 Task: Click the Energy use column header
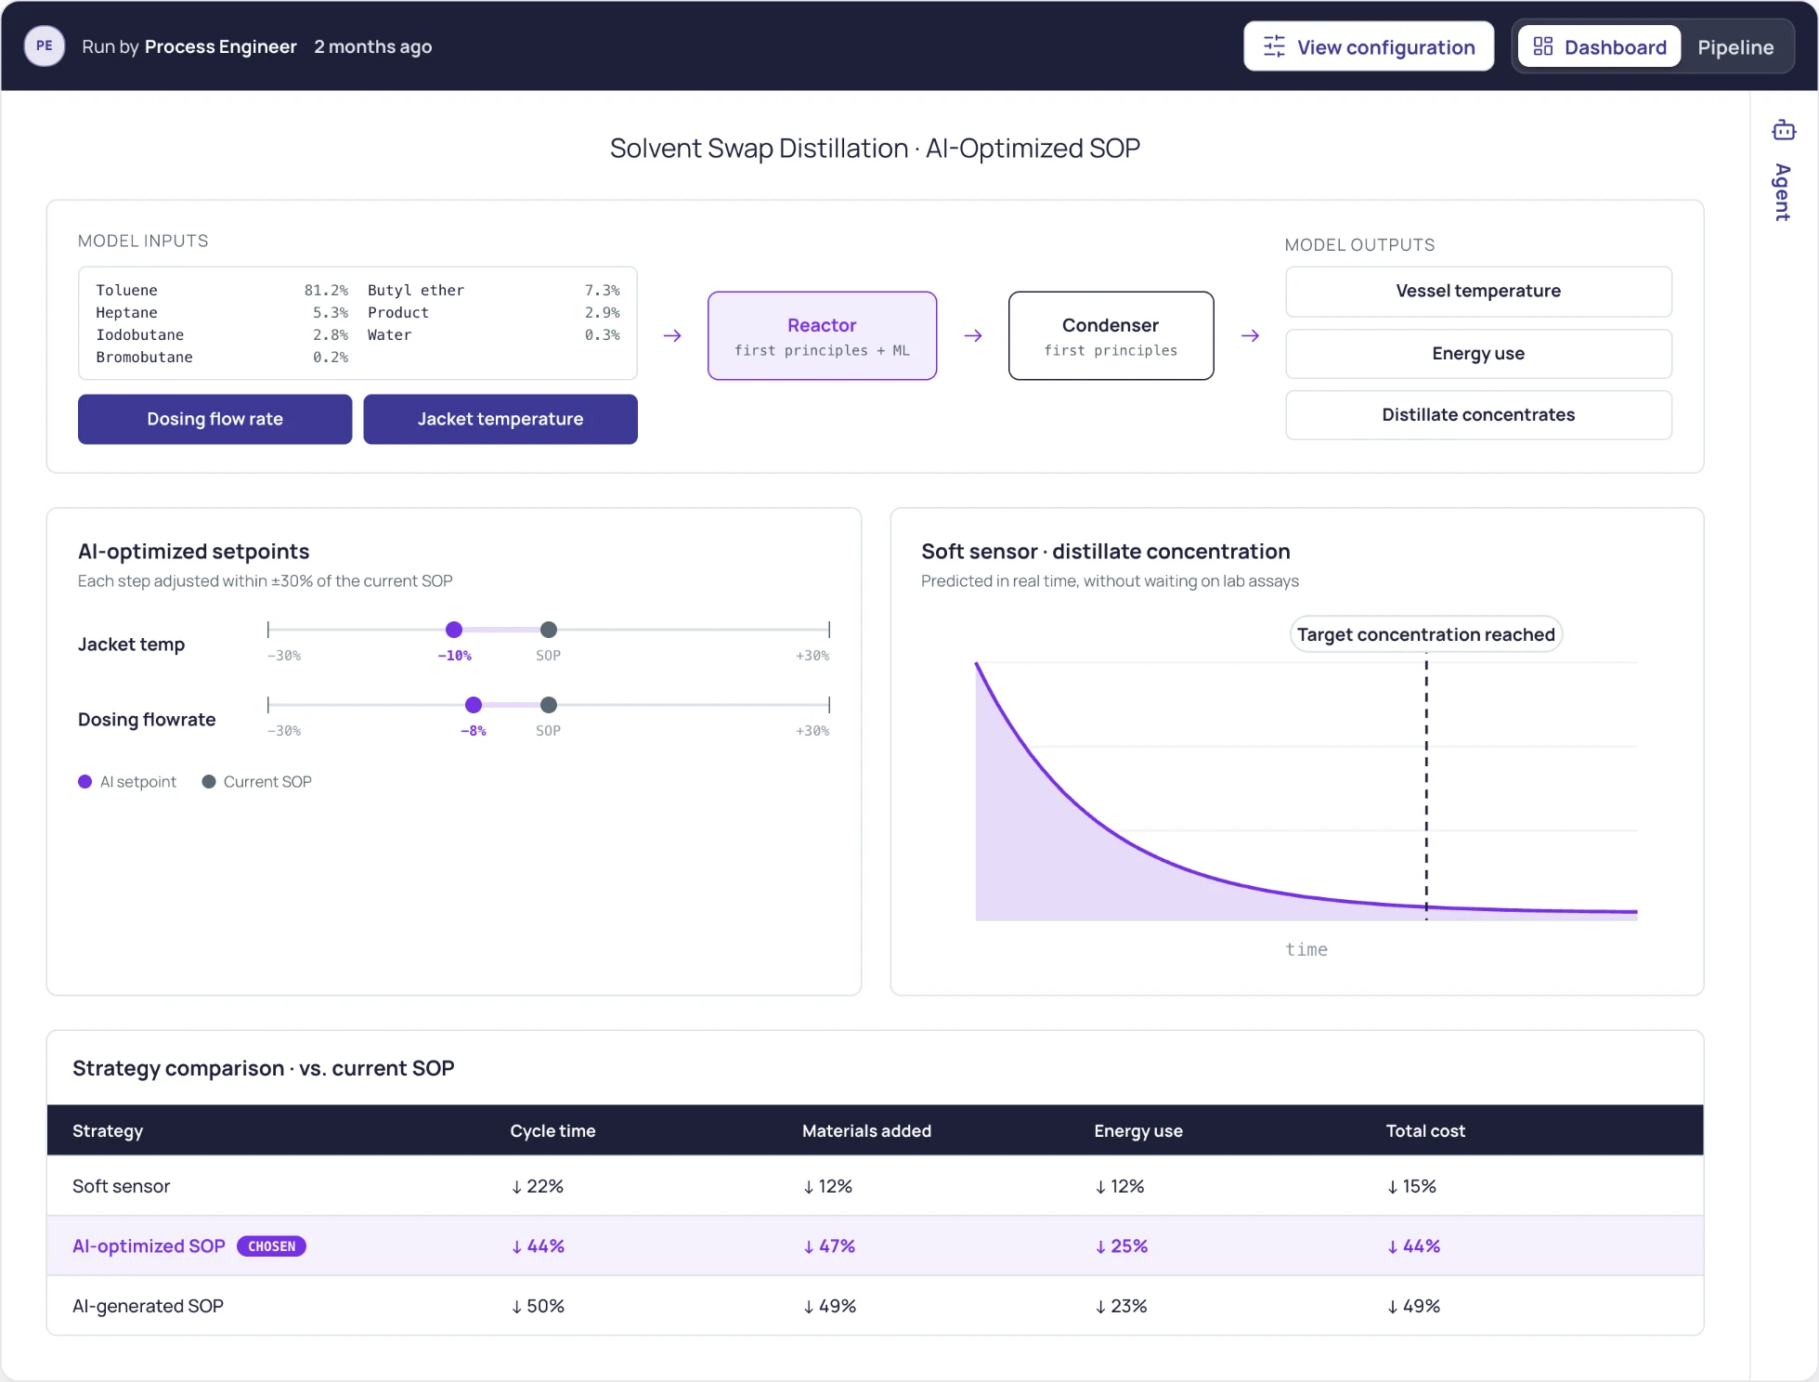click(1137, 1130)
